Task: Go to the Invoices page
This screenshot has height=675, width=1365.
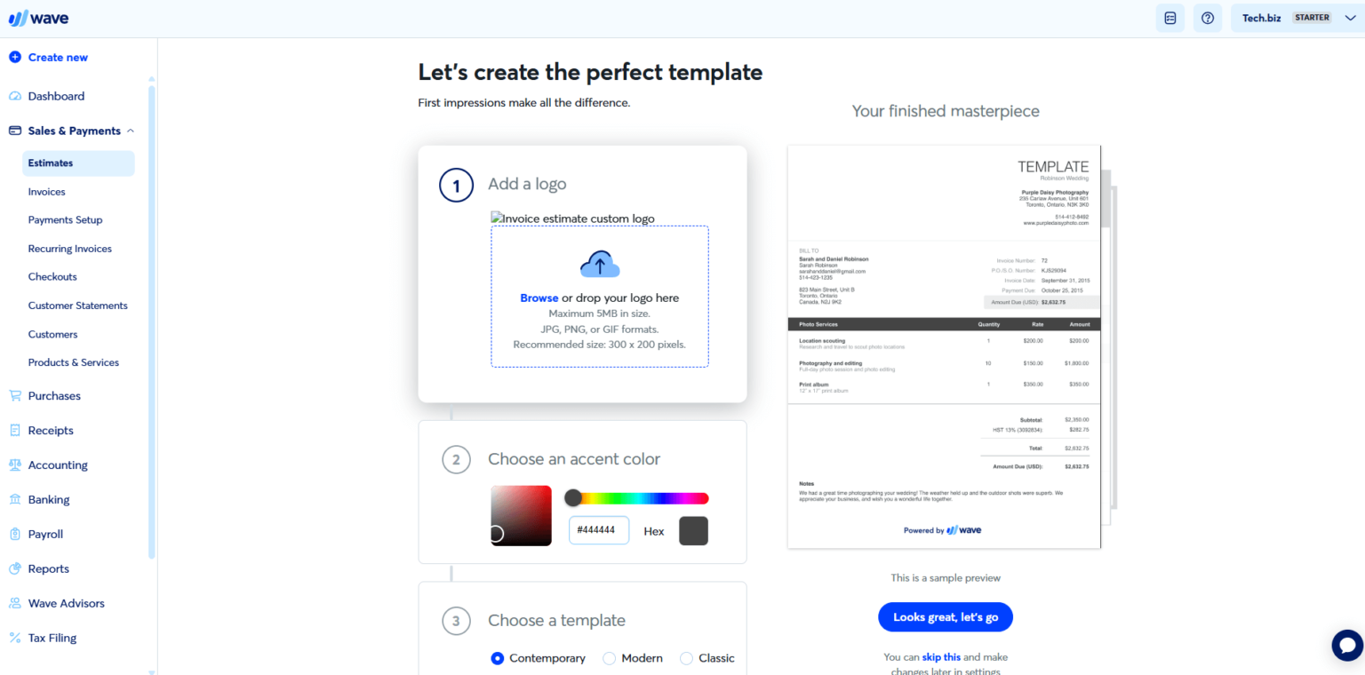Action: 46,191
